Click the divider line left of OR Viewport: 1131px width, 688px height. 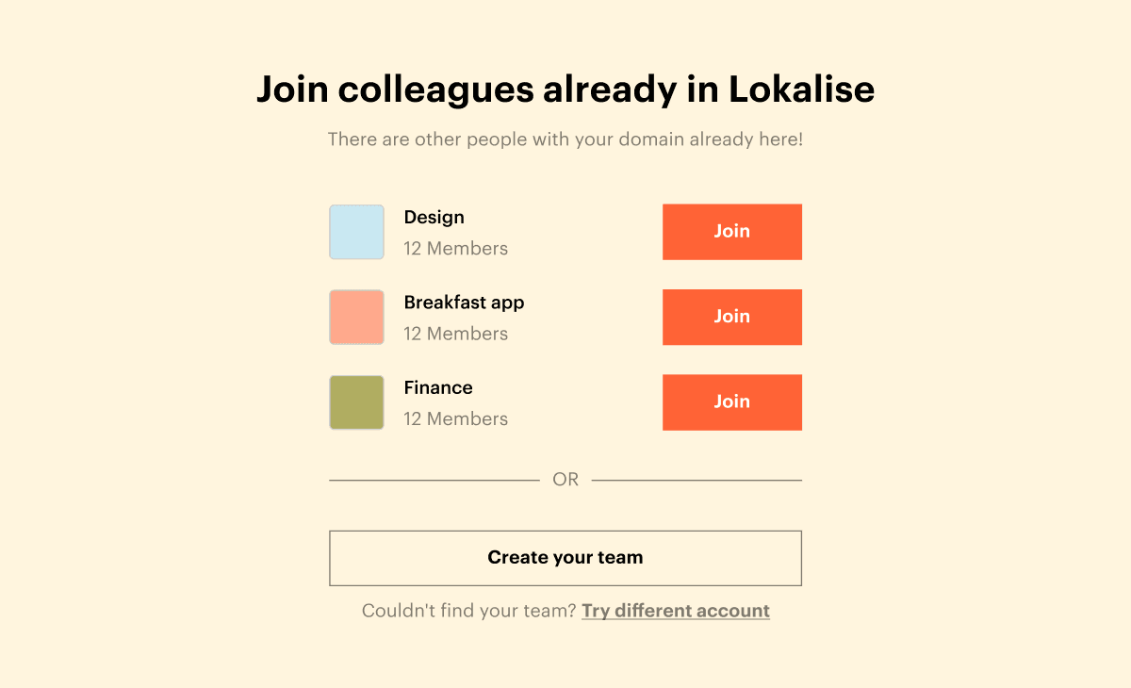click(x=434, y=481)
